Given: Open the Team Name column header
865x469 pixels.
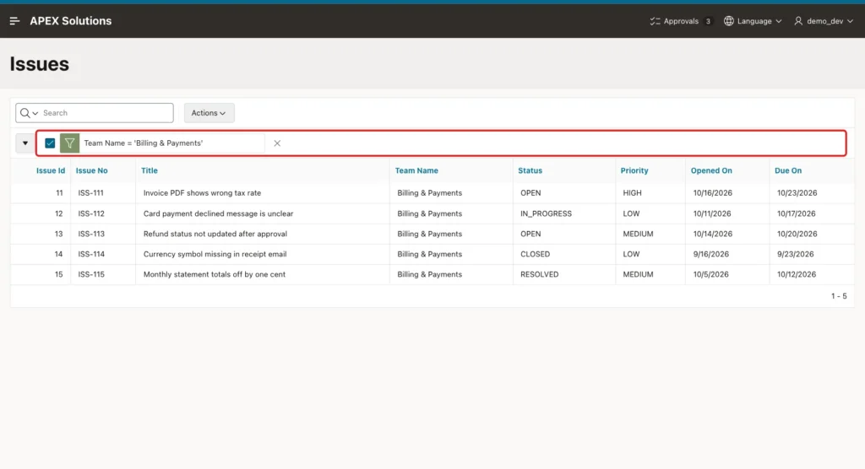Looking at the screenshot, I should [416, 171].
